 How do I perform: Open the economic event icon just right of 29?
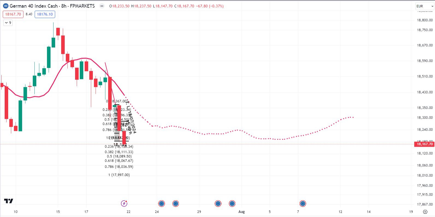coord(218,204)
